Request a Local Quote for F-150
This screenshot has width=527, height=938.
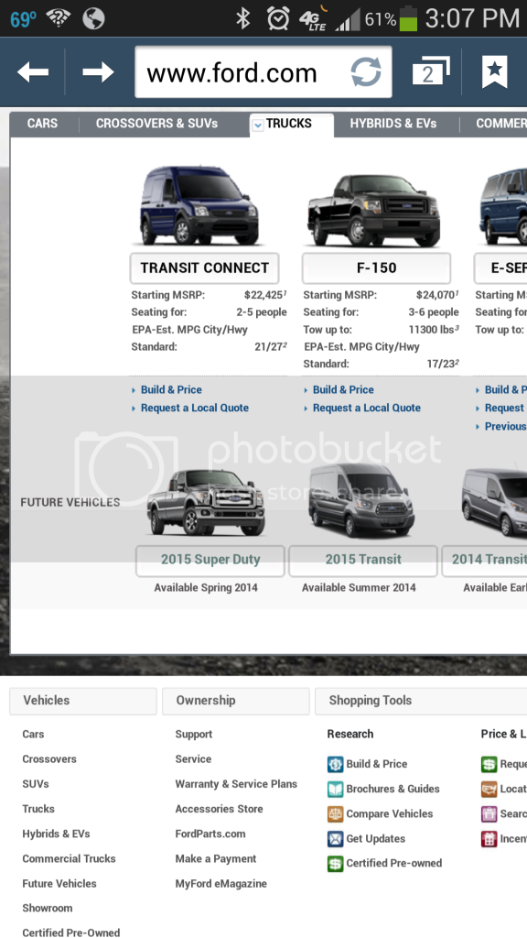[367, 408]
